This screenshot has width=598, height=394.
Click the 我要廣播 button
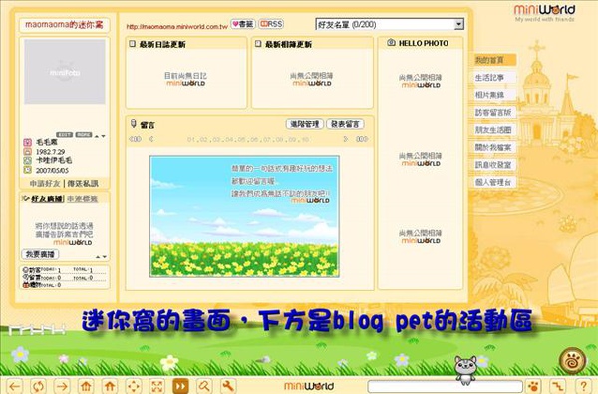40,254
